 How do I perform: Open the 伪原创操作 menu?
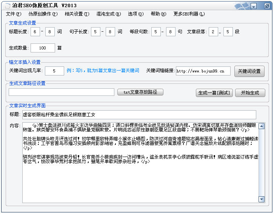pos(43,14)
